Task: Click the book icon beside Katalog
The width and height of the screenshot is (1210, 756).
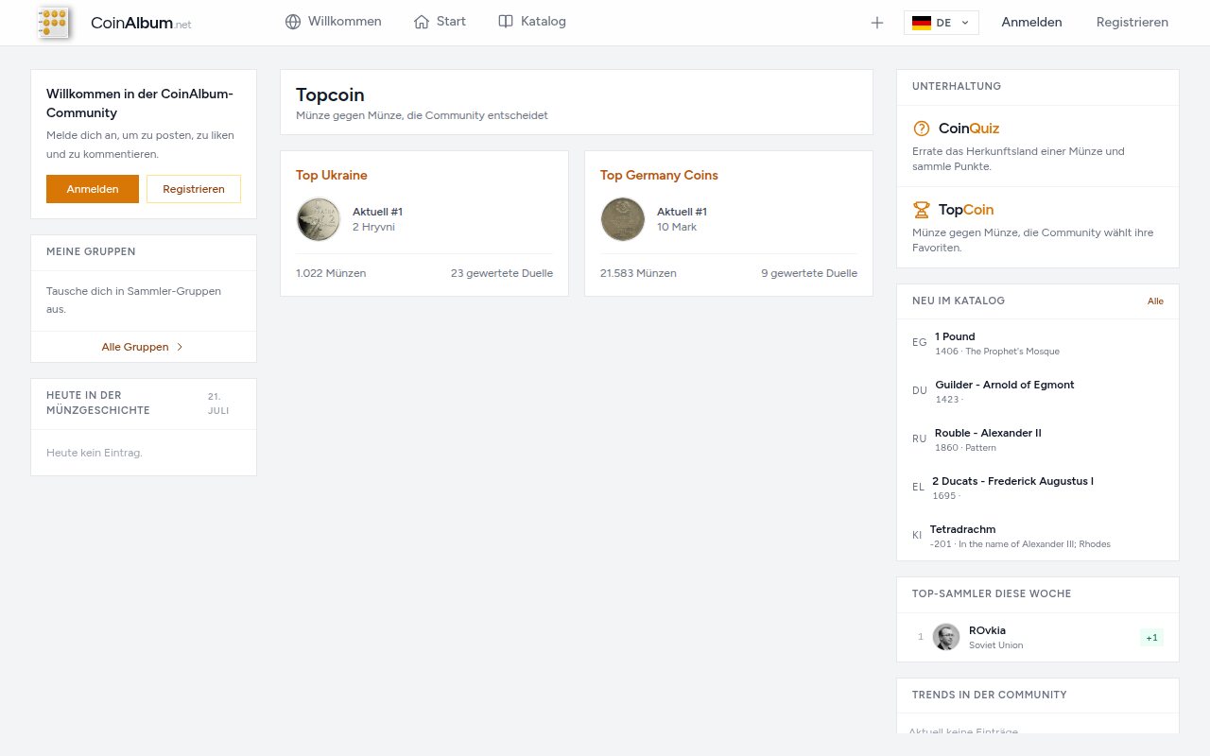Action: pyautogui.click(x=506, y=22)
